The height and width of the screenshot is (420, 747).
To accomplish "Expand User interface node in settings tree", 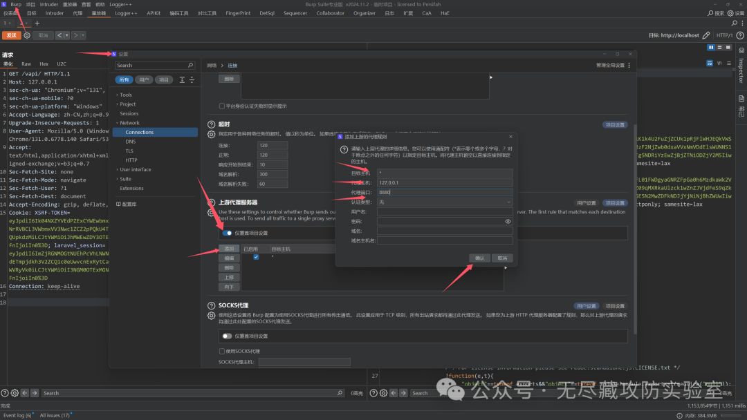I will [117, 169].
